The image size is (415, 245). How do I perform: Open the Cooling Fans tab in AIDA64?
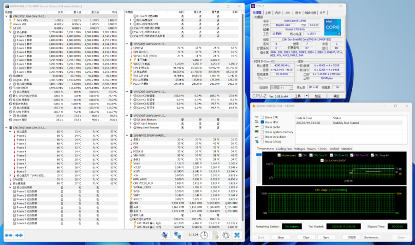pos(284,149)
